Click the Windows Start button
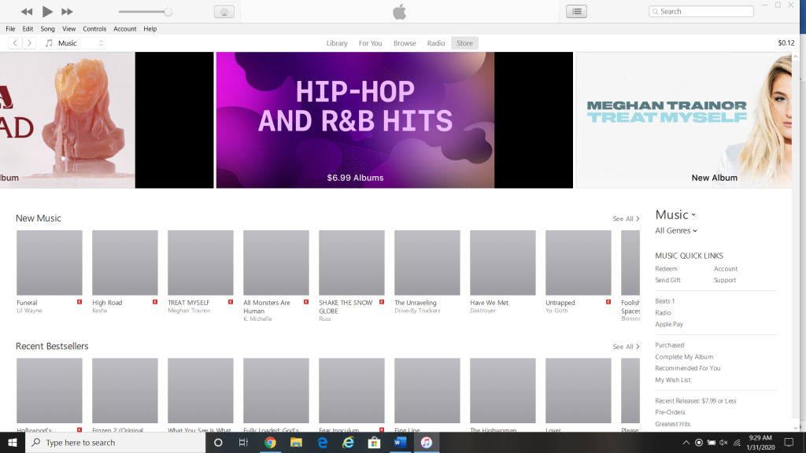The image size is (806, 453). pos(13,442)
